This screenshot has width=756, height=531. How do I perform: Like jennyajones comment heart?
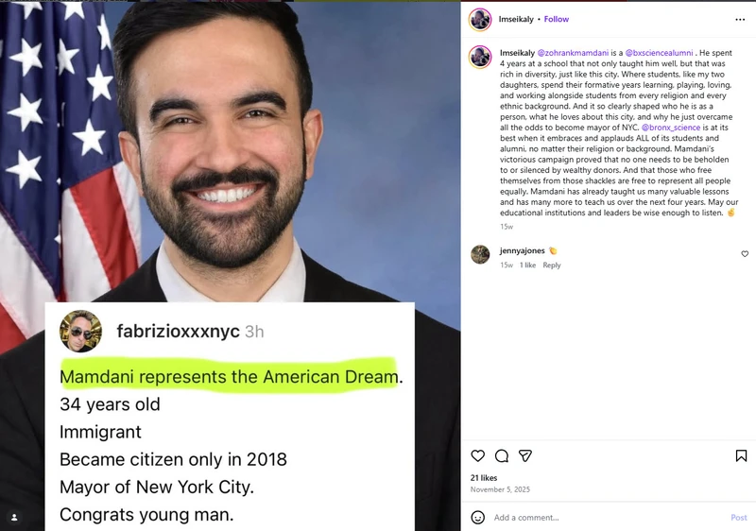745,254
